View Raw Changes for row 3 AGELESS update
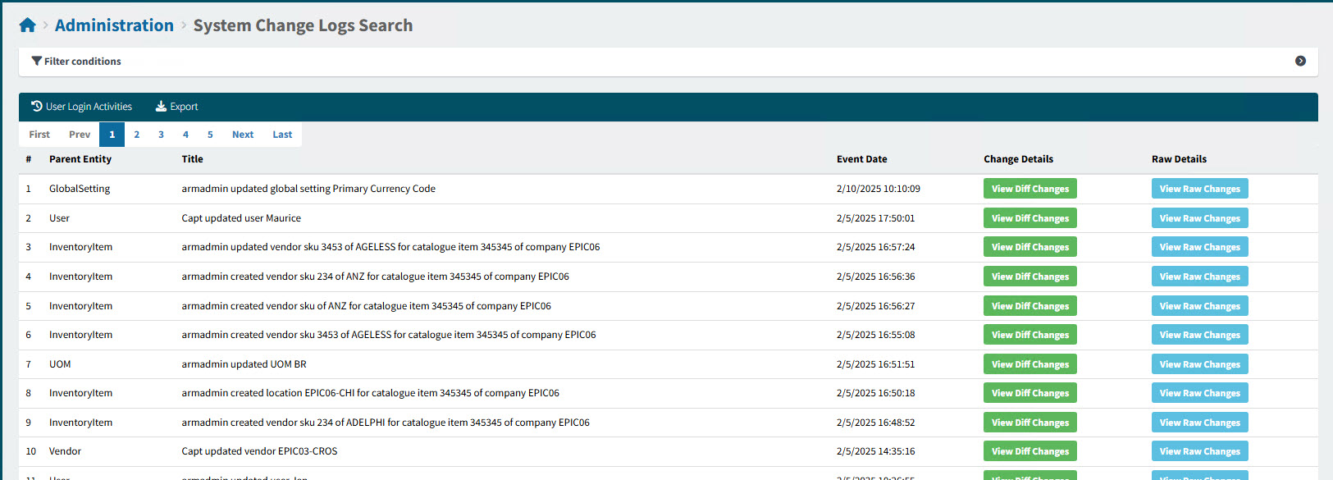 (1199, 247)
